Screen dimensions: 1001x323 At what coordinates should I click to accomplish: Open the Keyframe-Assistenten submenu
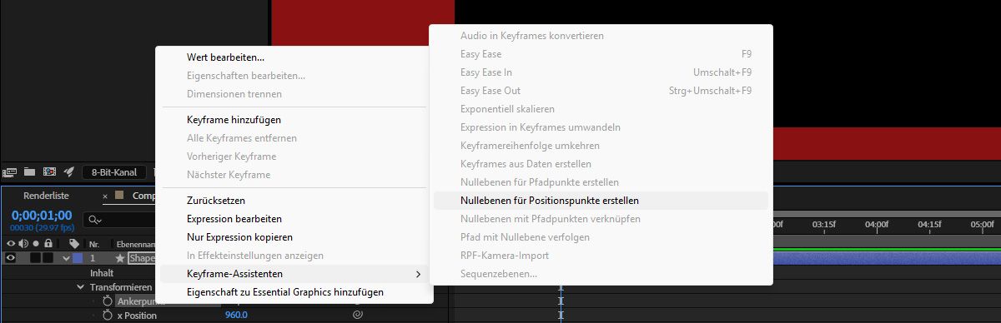click(x=294, y=274)
